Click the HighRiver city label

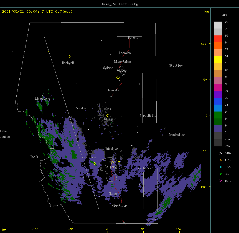pos(119,206)
